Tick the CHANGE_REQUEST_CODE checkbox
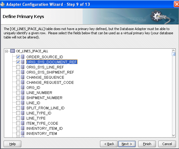The image size is (179, 149). 18,82
